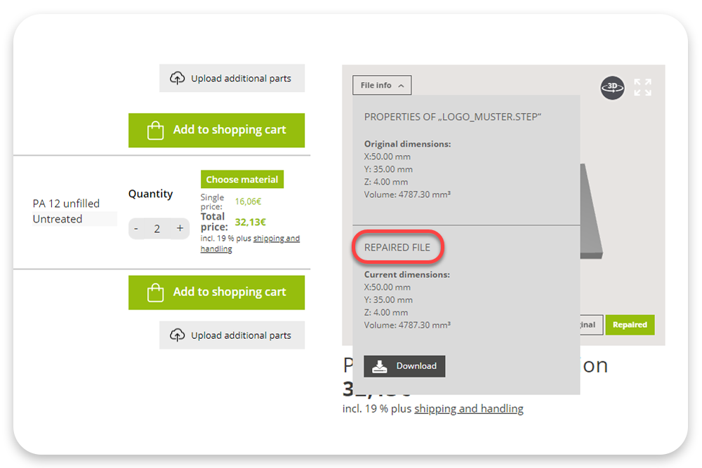Decrease quantity with the minus stepper
Screen dimensions: 702x468
(x=136, y=228)
